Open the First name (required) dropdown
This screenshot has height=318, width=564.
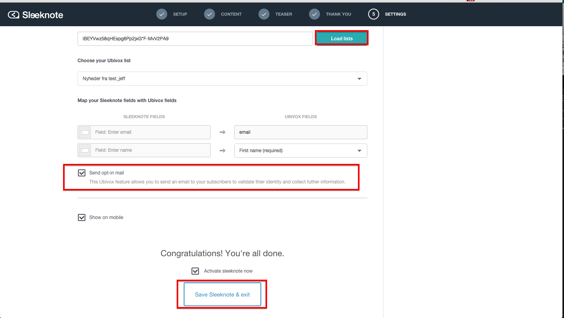pos(301,151)
